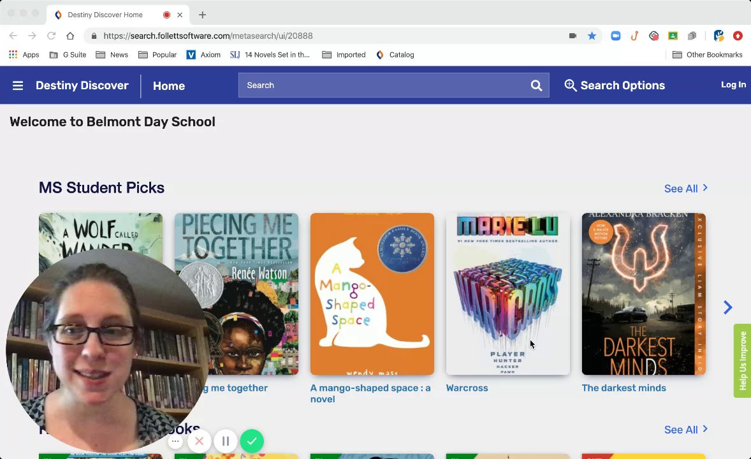Screen dimensions: 751x459
Task: Open the profile avatar icon in toolbar
Action: (x=718, y=36)
